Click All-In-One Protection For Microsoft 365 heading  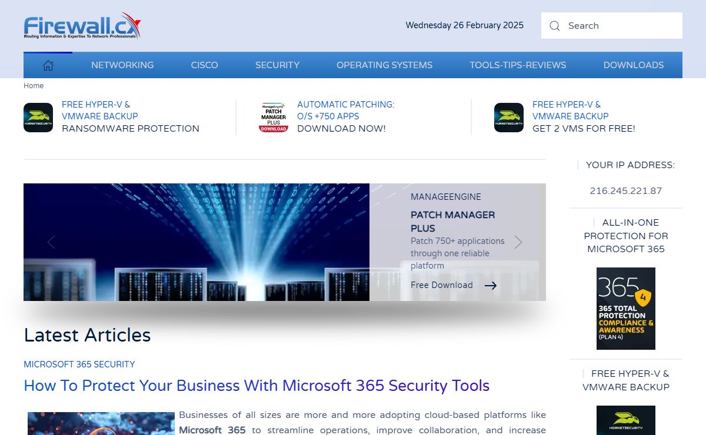coord(626,236)
